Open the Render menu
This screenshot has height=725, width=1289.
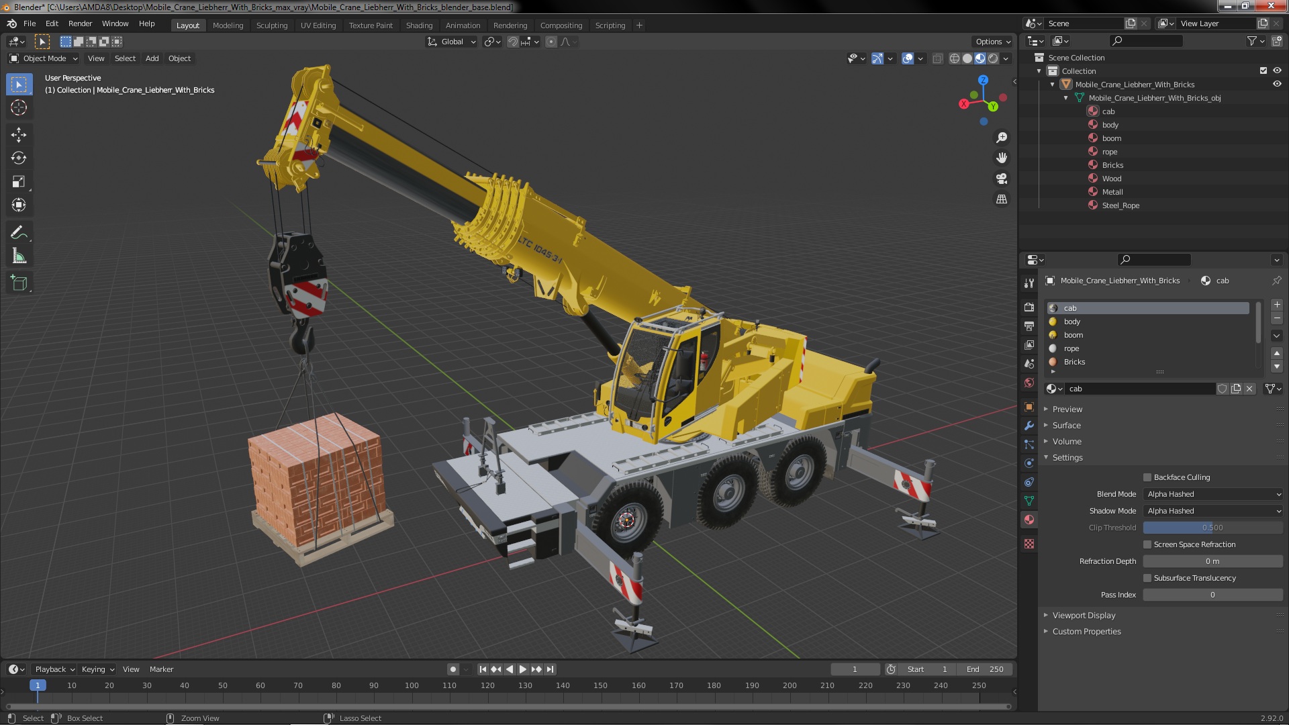pyautogui.click(x=80, y=23)
